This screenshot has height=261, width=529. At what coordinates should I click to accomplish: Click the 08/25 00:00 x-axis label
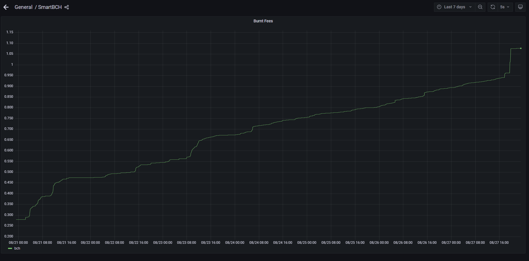coord(307,243)
